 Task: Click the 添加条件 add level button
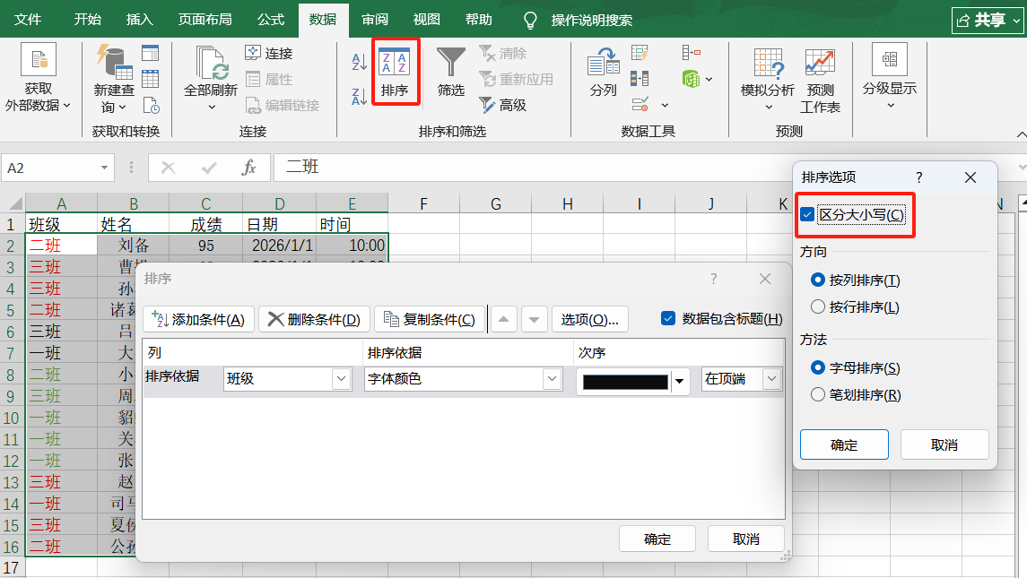[x=198, y=319]
